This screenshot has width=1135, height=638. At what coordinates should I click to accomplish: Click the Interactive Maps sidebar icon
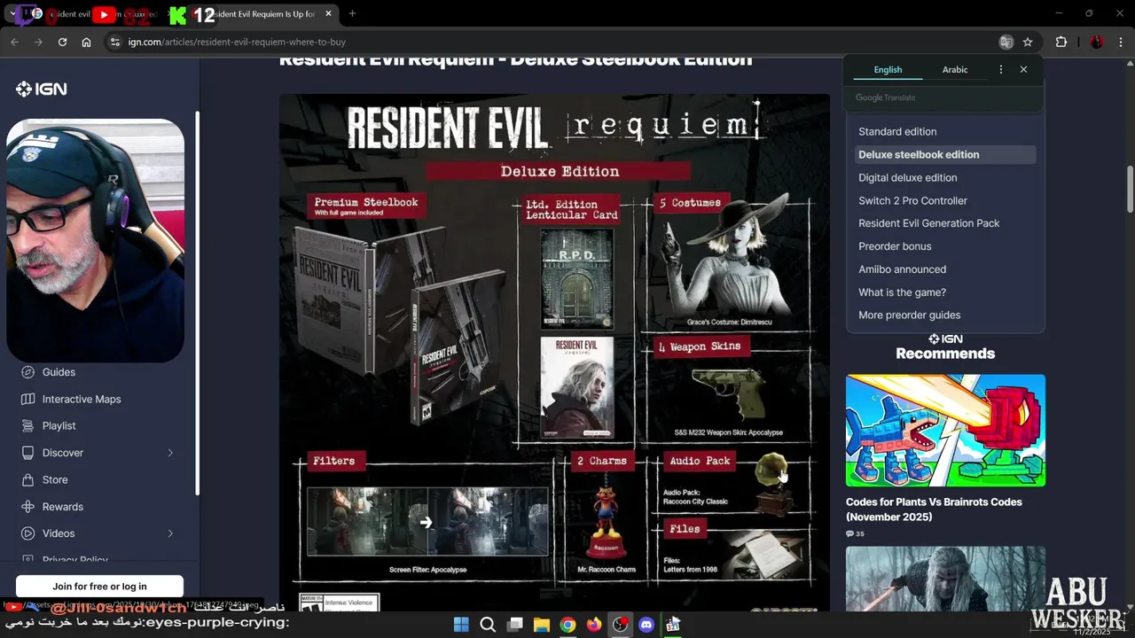point(27,399)
